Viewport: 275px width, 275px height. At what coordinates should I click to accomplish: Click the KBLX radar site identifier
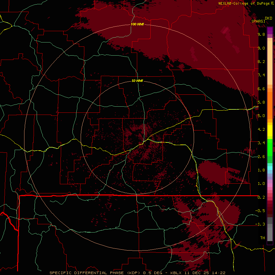(176, 273)
